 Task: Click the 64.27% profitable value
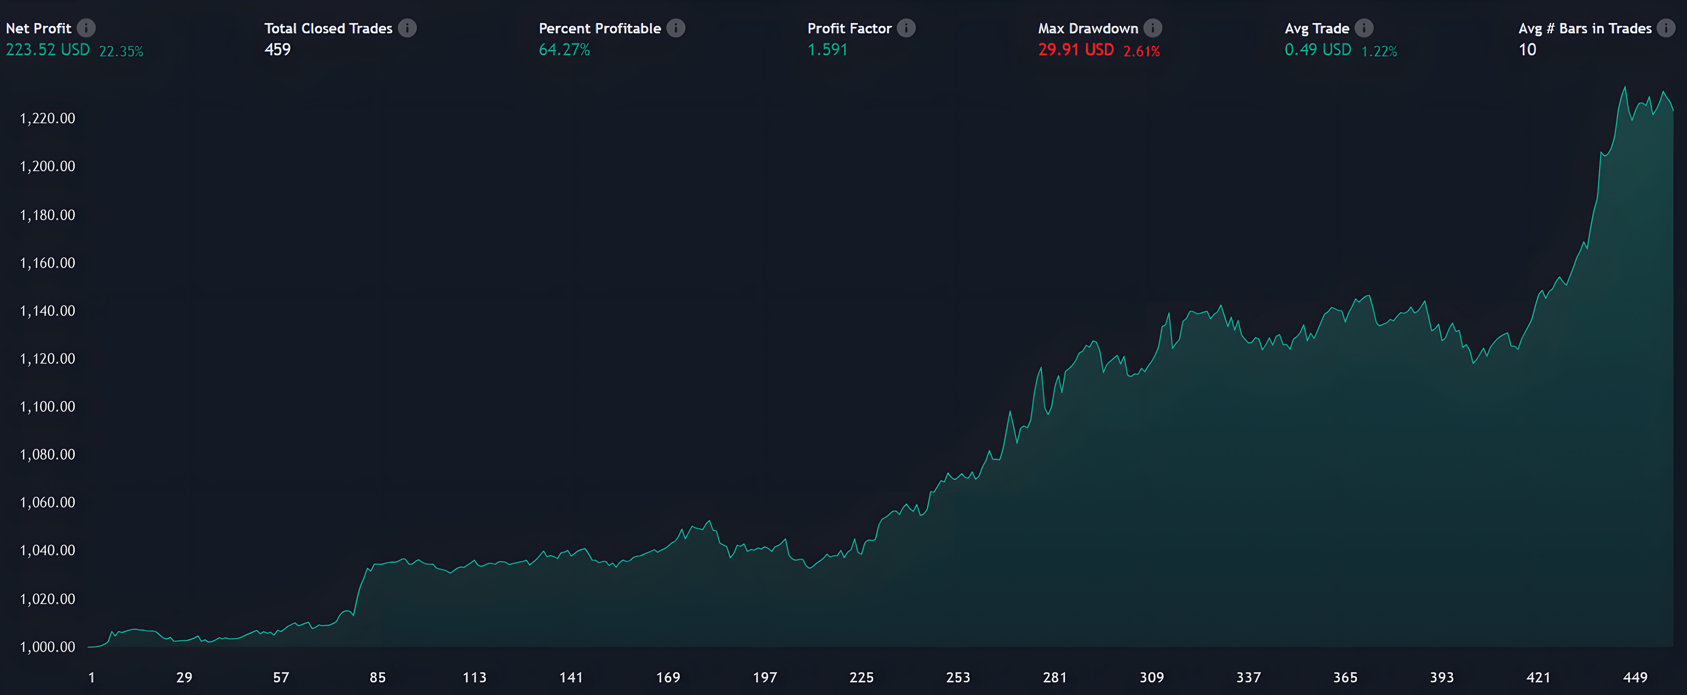(x=564, y=50)
